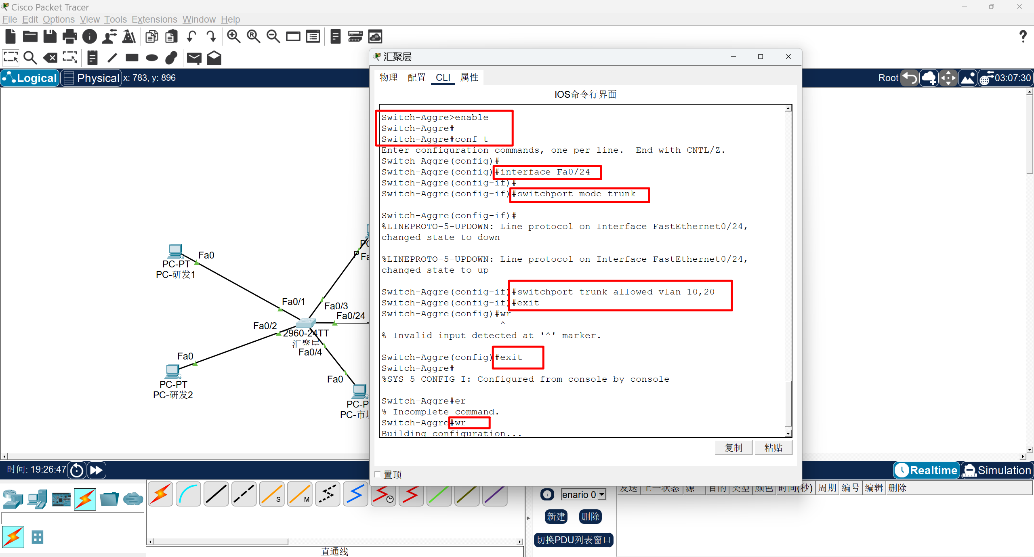Switch to Simulation mode

(x=997, y=470)
